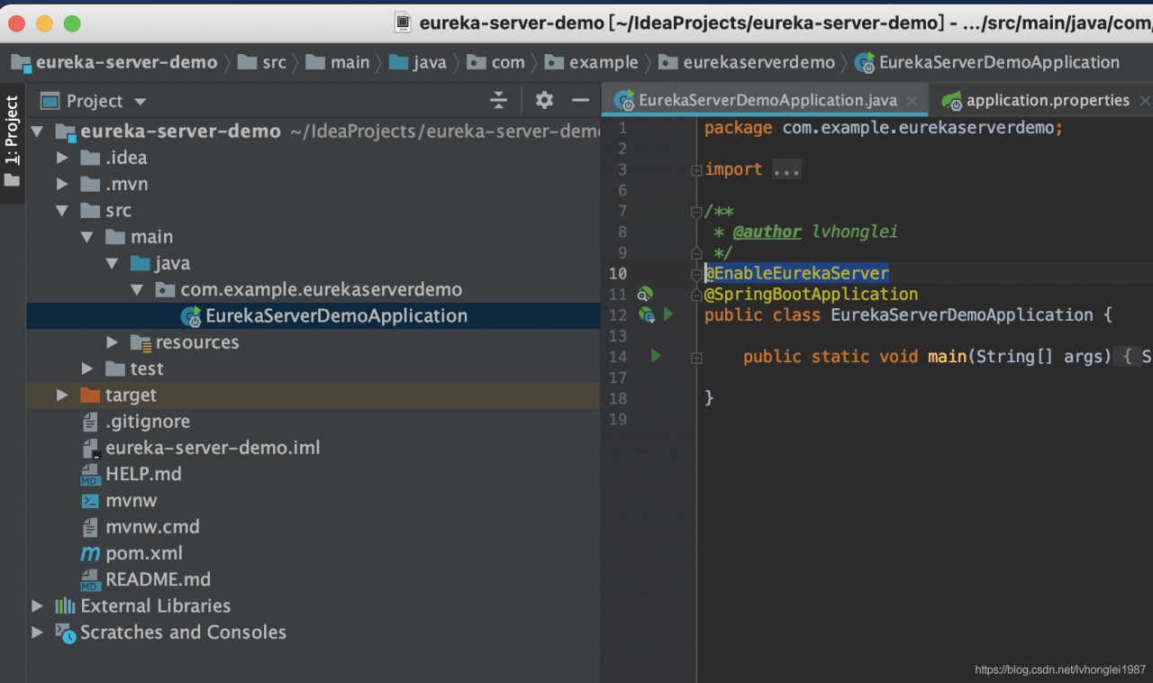Screen dimensions: 1153x683
Task: Collapse the com.example.eurekaserverdemo package
Action: (137, 289)
